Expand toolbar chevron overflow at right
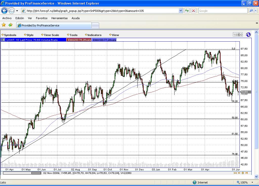The width and height of the screenshot is (259, 186). coord(257,23)
